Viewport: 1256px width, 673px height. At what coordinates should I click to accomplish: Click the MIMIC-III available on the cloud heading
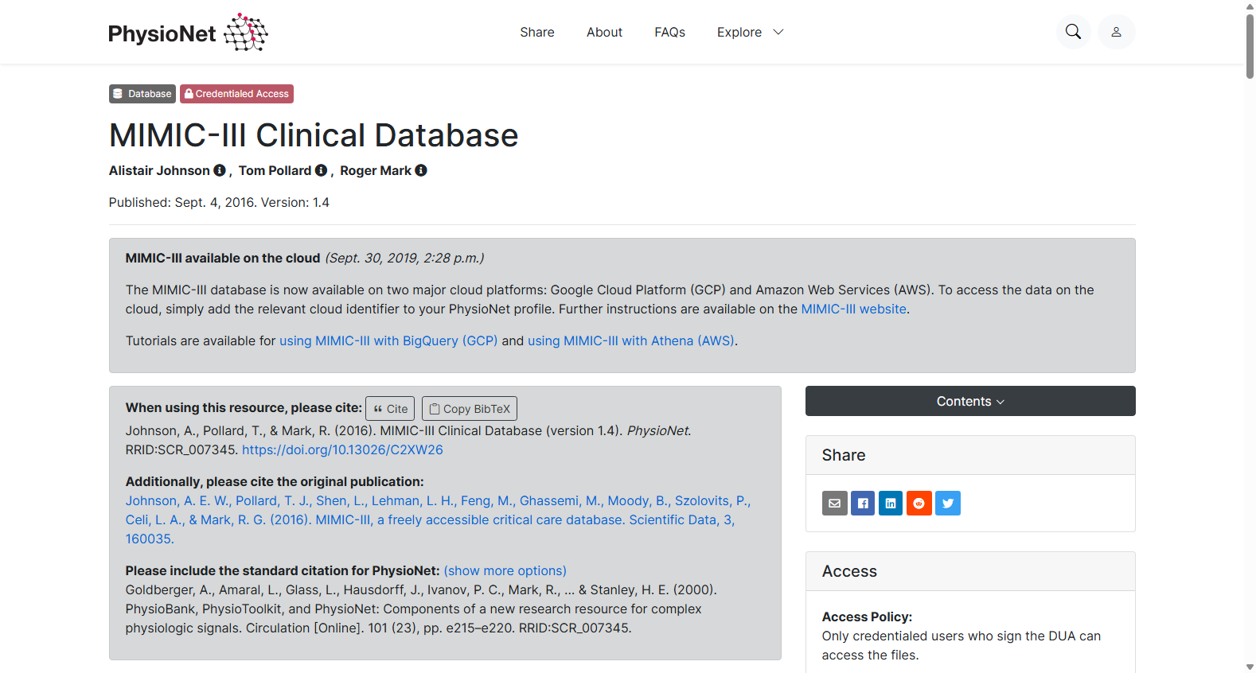click(x=223, y=258)
